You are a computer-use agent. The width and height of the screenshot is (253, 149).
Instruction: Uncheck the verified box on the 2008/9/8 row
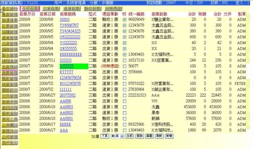click(x=124, y=20)
